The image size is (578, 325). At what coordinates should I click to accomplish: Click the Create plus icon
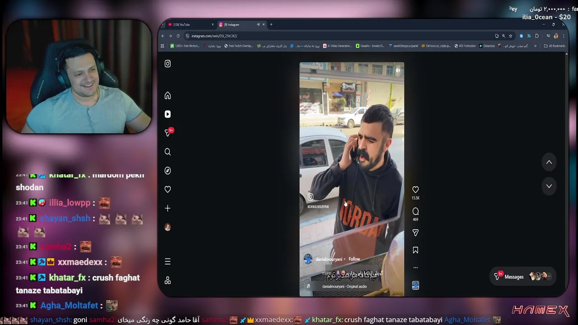(168, 208)
